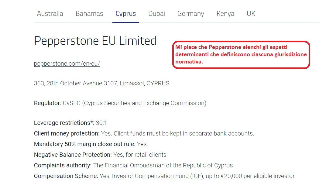Select the Cyprus tab
This screenshot has height=192, width=333.
pos(125,13)
